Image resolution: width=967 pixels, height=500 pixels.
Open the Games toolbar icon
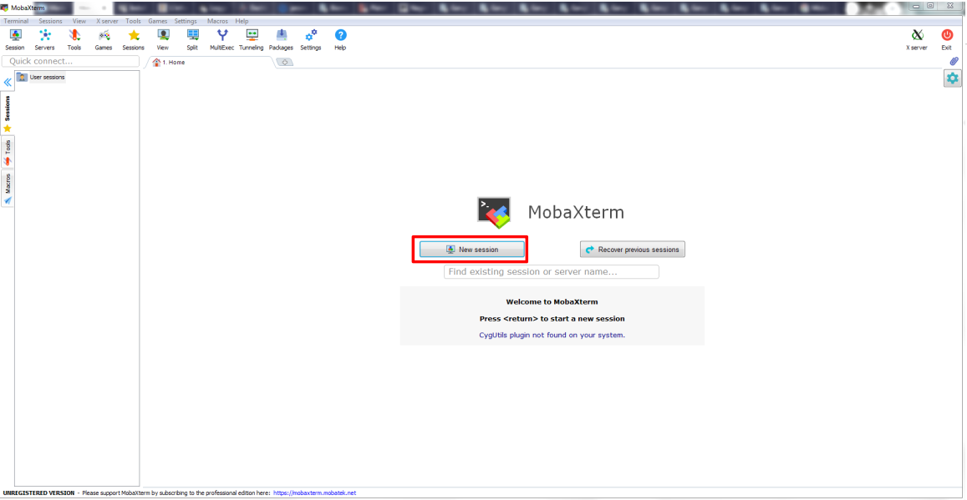[x=104, y=40]
